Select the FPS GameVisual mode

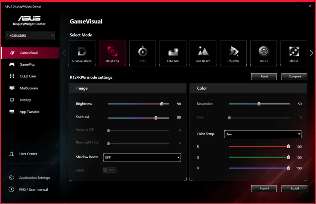point(142,53)
